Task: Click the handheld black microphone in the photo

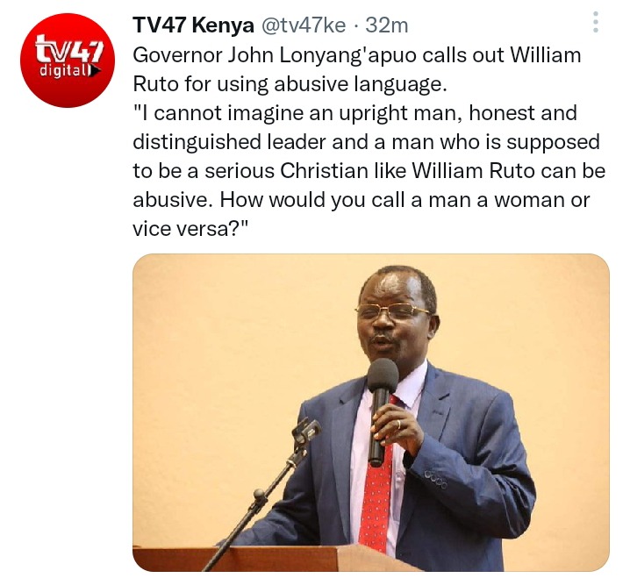Action: (x=380, y=410)
